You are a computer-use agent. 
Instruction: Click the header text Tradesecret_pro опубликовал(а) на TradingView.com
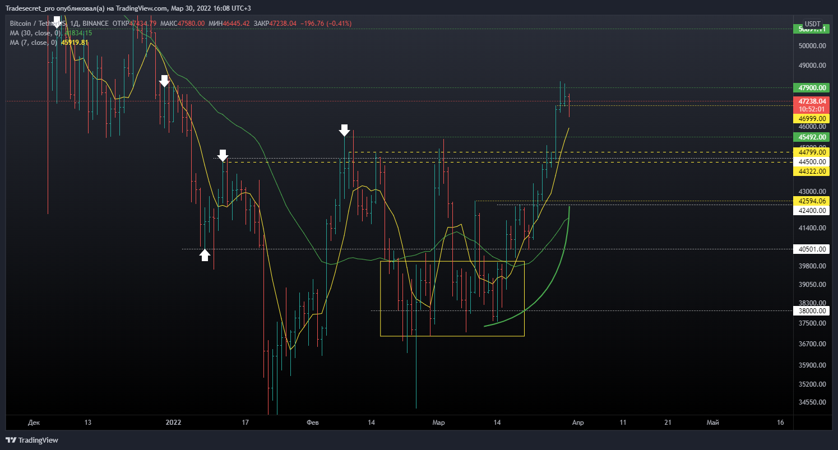click(86, 8)
